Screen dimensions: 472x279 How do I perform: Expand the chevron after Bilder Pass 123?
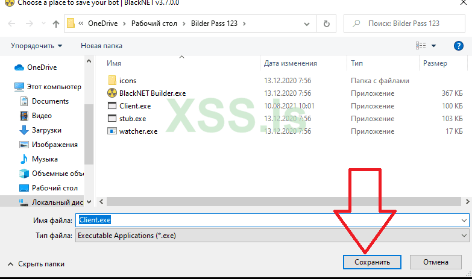[x=244, y=24]
